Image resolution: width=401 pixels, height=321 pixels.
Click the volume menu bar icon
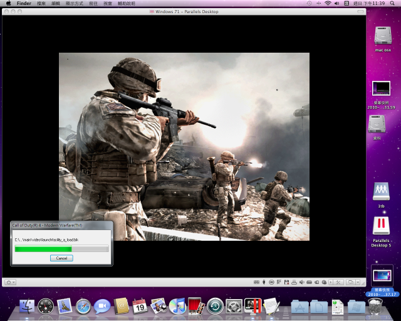[337, 3]
